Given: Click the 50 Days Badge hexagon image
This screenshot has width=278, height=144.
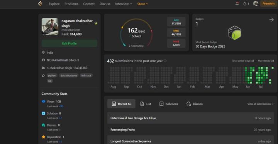Looking at the screenshot, I should pyautogui.click(x=235, y=33).
